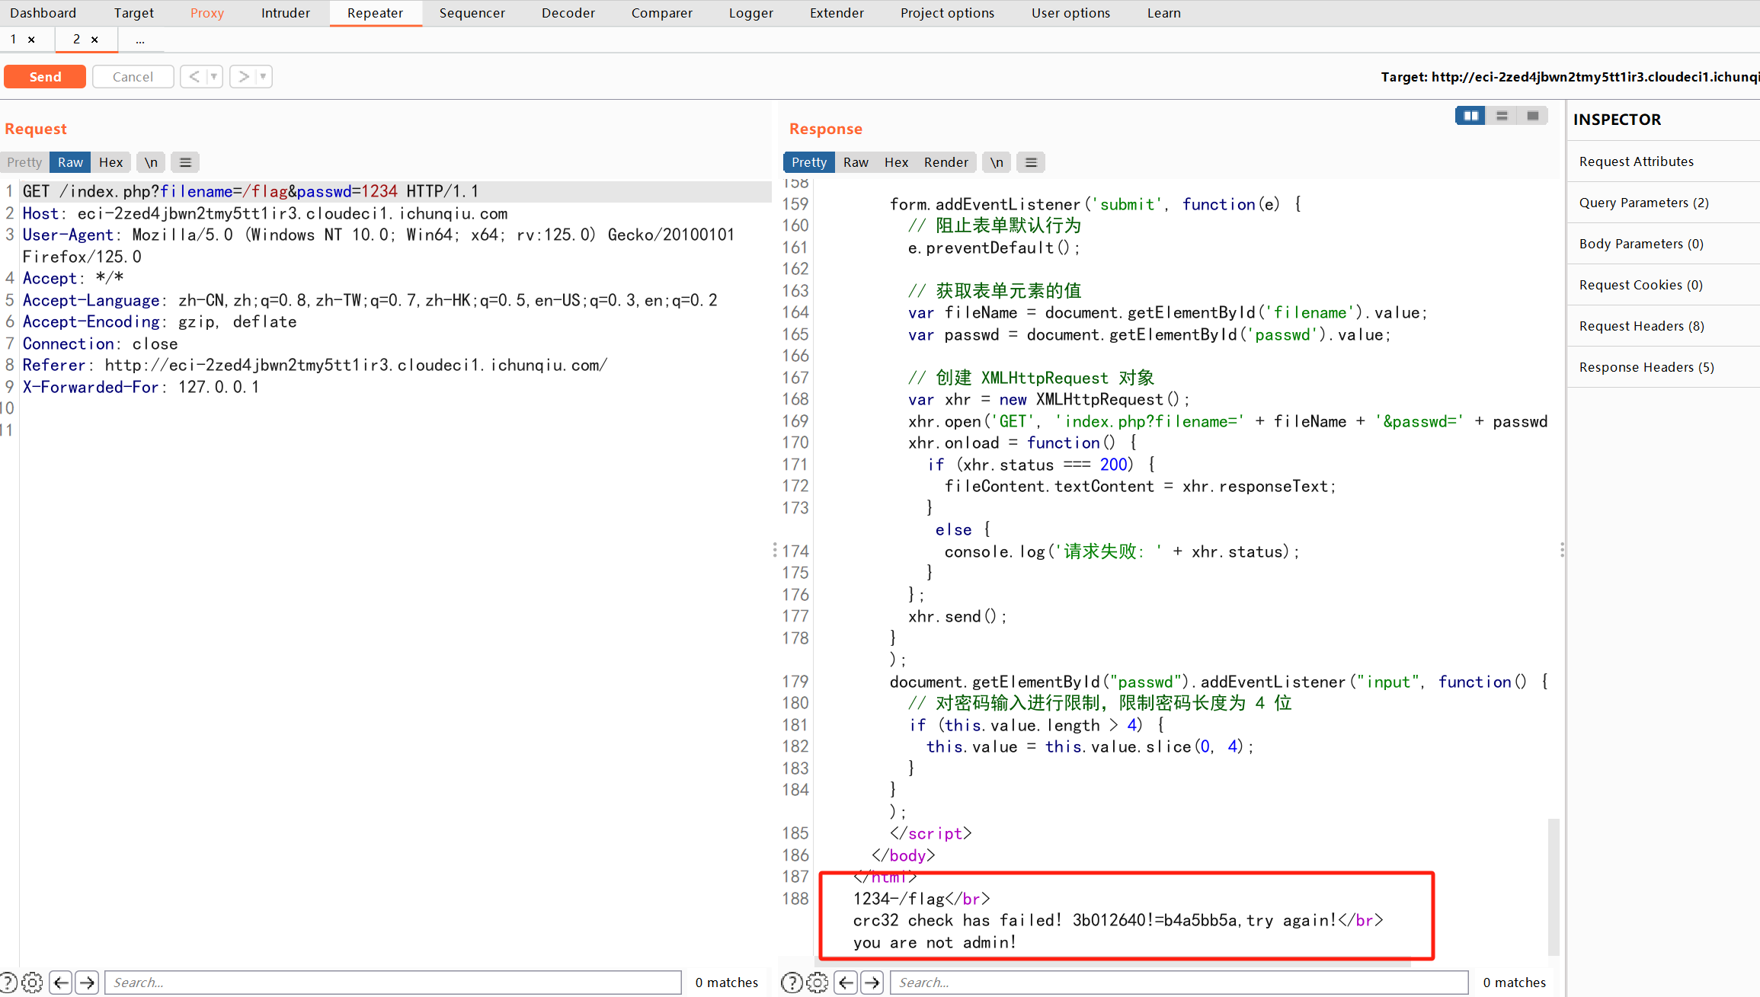Screen dimensions: 1760x997
Task: Open the Intruder tab
Action: [x=285, y=13]
